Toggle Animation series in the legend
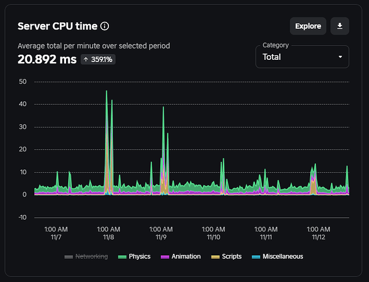369x282 pixels. (181, 257)
